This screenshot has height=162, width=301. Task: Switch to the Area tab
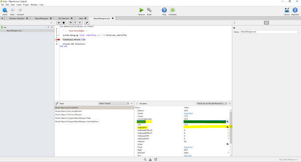coord(81,18)
